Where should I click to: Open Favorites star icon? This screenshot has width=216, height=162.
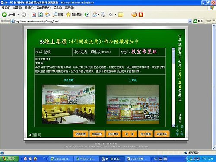[x=68, y=15]
